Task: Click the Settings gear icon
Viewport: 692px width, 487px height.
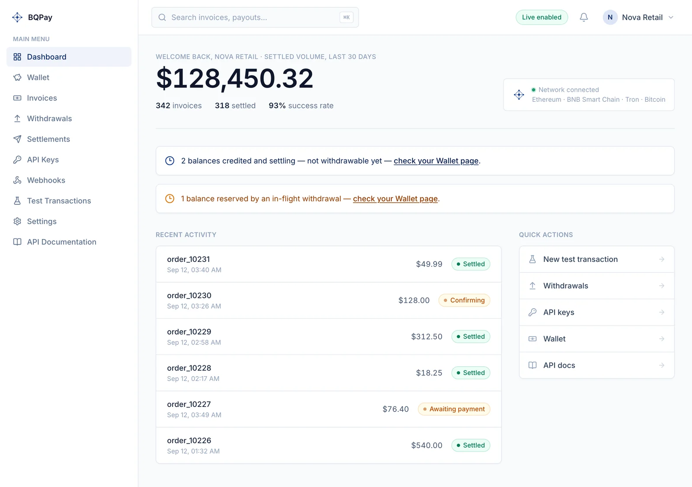Action: point(17,222)
